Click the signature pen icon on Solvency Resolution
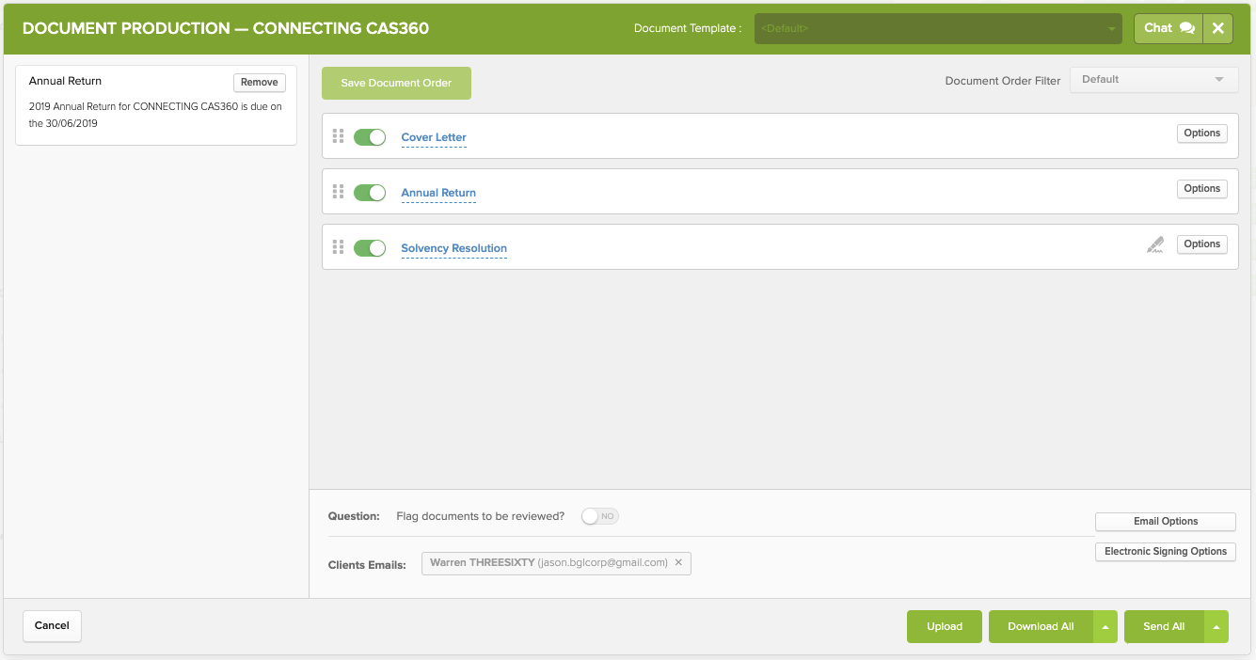The height and width of the screenshot is (660, 1256). (1154, 245)
